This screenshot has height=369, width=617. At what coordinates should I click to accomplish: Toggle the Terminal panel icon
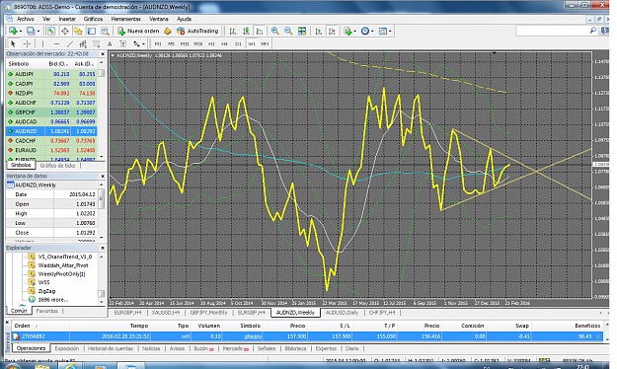pos(91,31)
